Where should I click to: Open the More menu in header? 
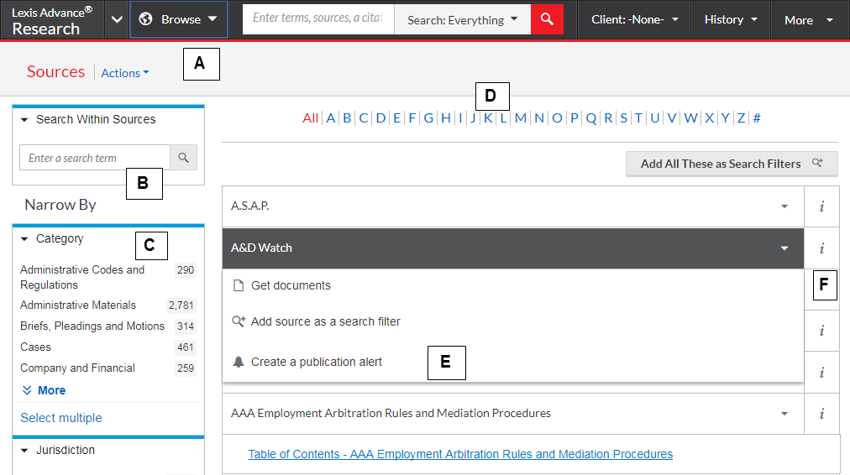[x=809, y=20]
